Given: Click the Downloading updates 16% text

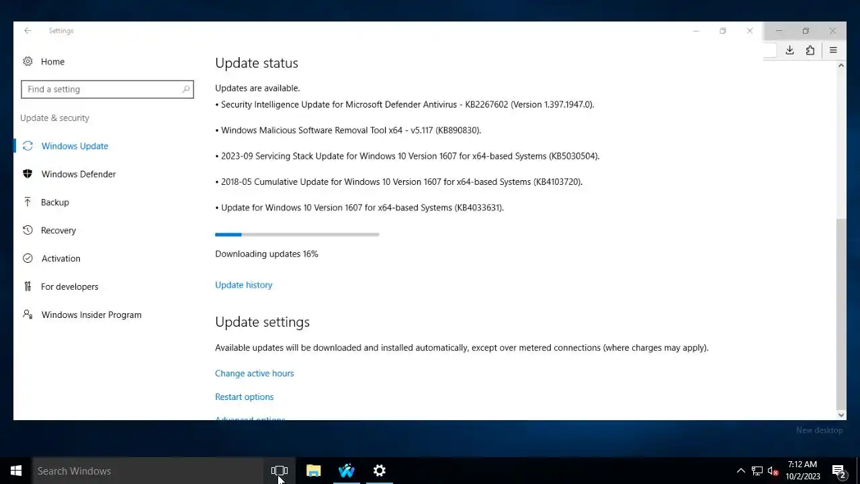Looking at the screenshot, I should pos(267,253).
